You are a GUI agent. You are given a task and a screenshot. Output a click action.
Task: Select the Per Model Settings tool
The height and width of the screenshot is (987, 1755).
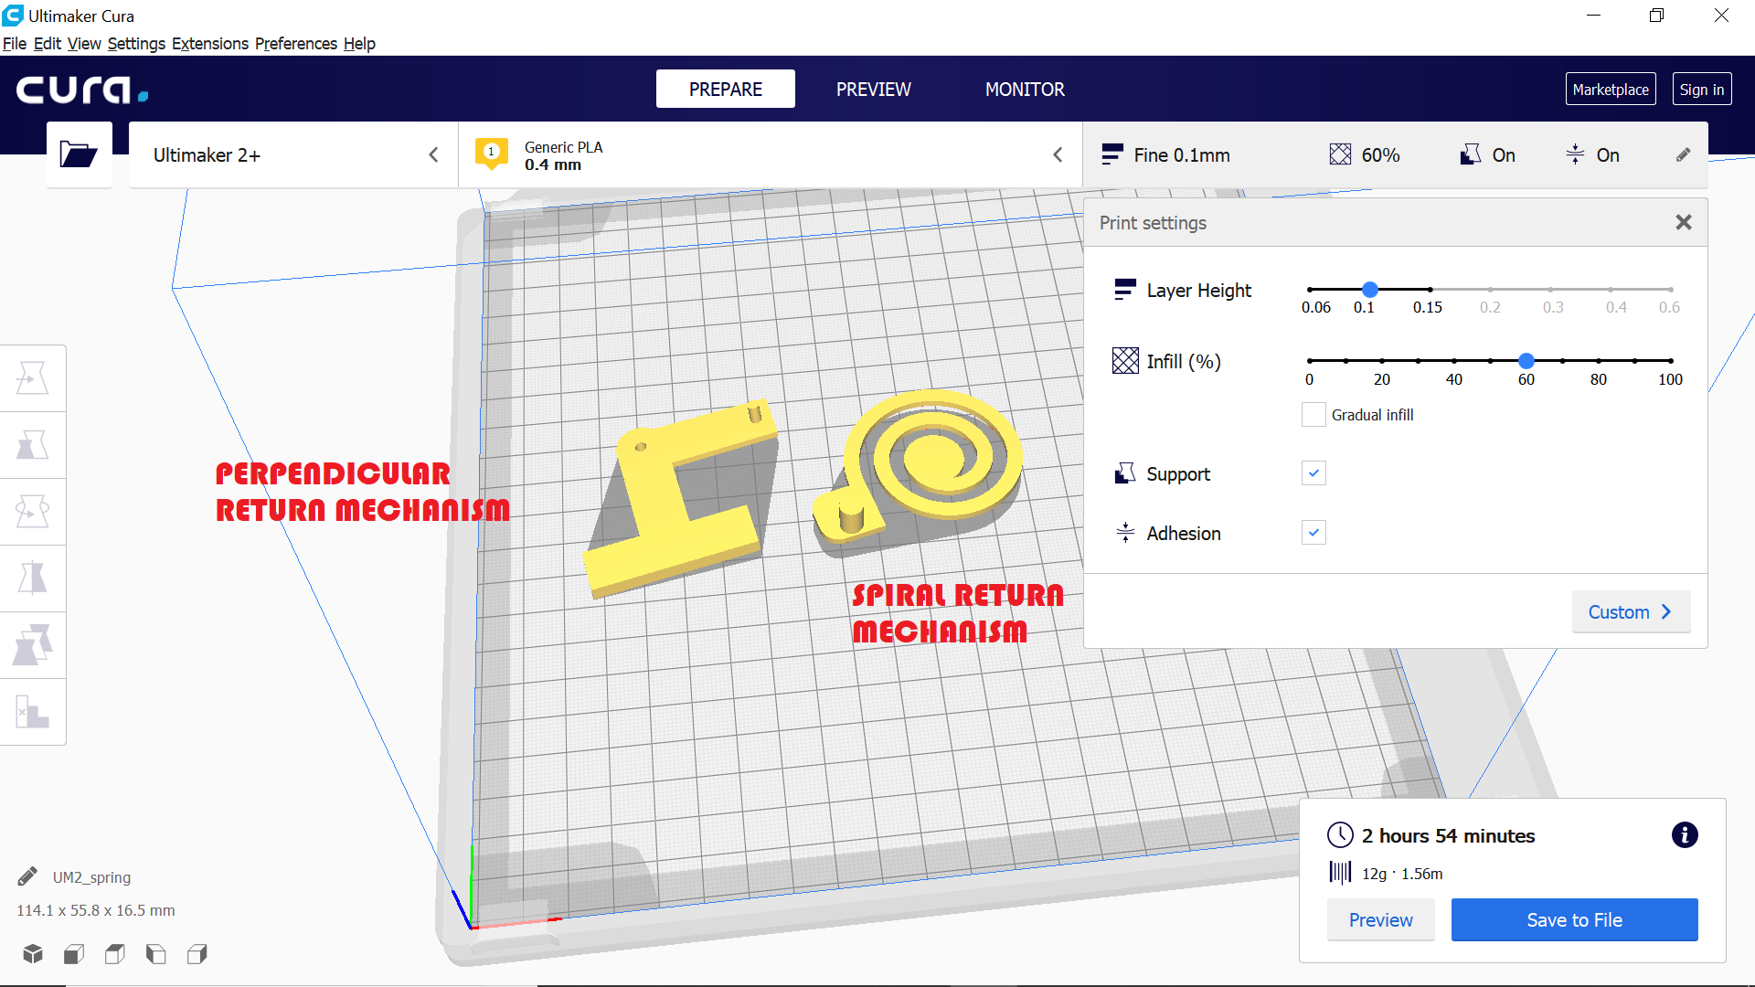33,645
